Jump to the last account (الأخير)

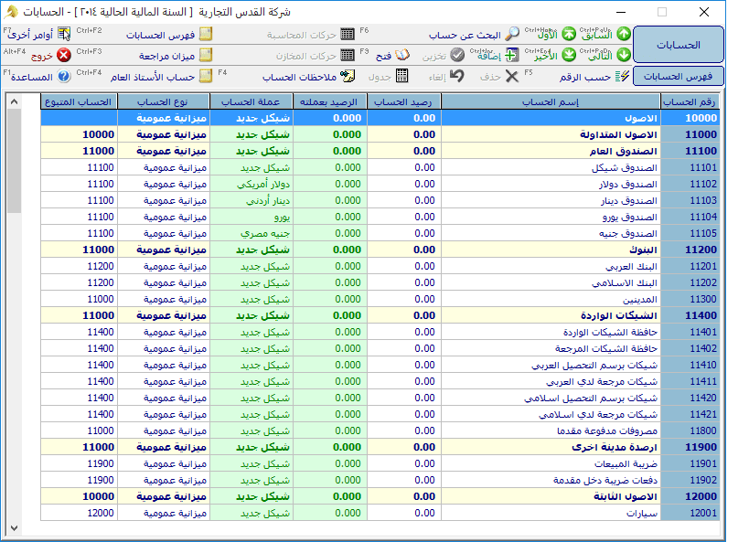(568, 55)
